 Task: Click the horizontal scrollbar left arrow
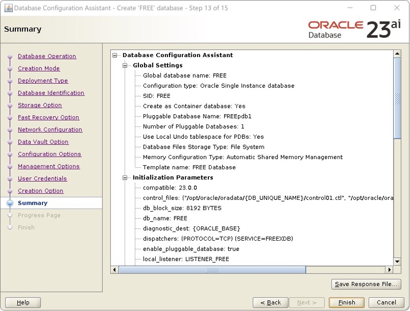(x=114, y=270)
